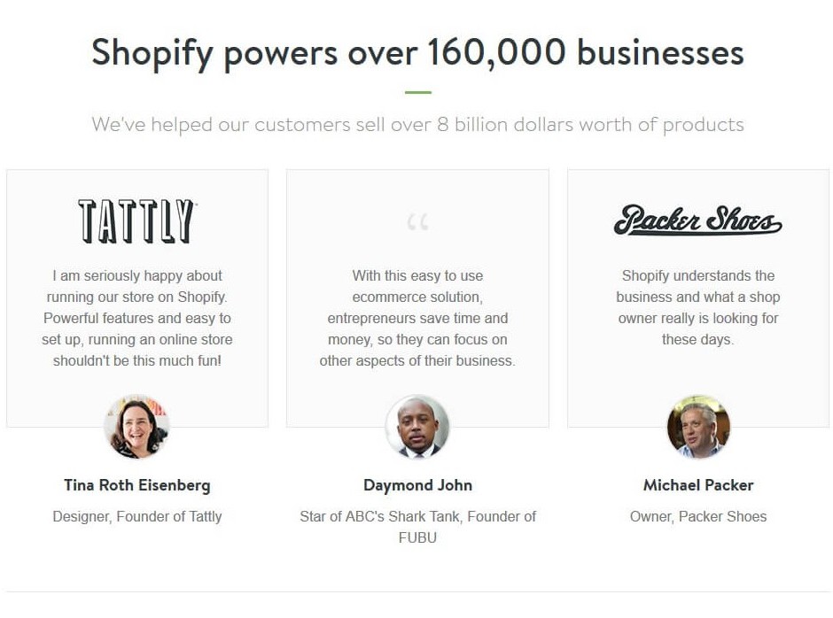Click the '8 billion dollars' subheading
Image resolution: width=833 pixels, height=618 pixels.
click(x=417, y=125)
